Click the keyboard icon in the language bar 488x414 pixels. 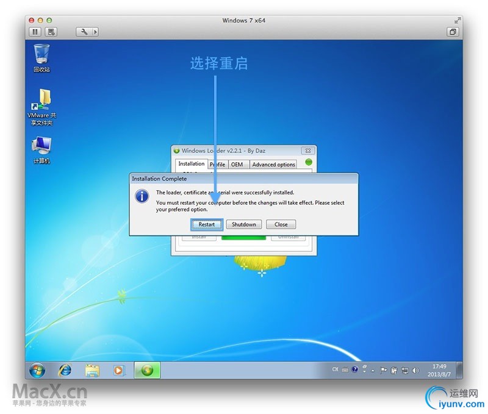[345, 370]
